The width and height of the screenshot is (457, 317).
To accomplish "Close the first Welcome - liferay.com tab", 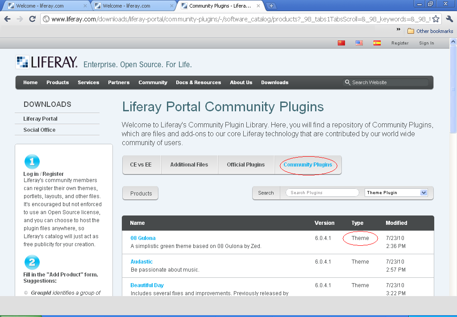I will coord(85,5).
